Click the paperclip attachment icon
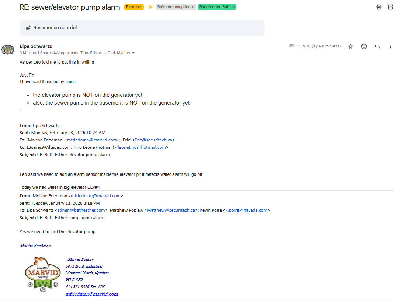This screenshot has width=396, height=300. tap(291, 46)
